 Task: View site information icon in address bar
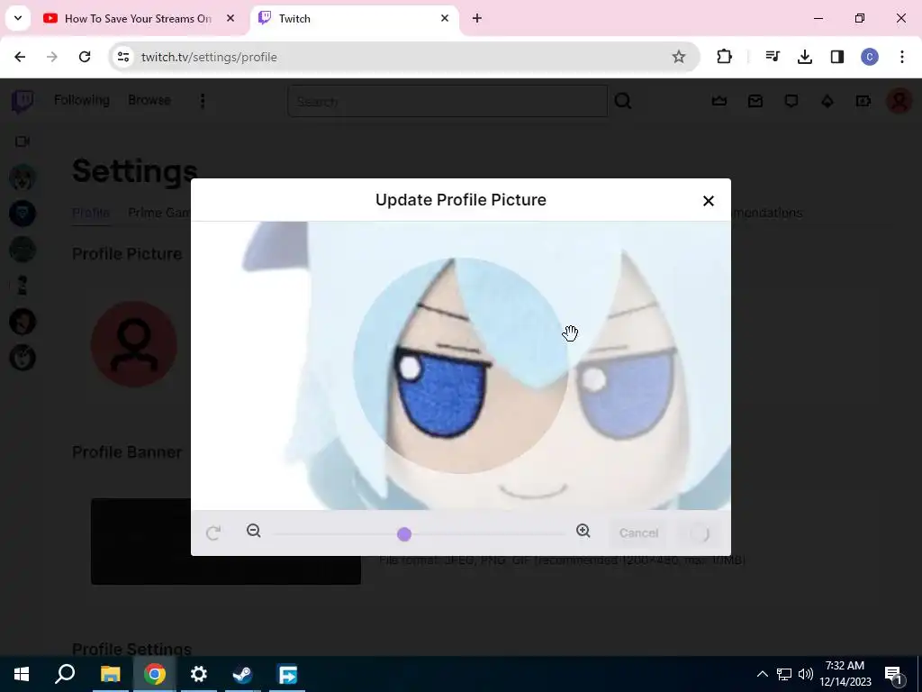click(123, 57)
